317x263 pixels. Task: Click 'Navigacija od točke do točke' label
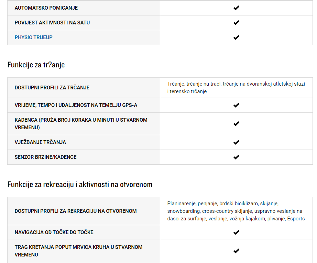(x=54, y=232)
